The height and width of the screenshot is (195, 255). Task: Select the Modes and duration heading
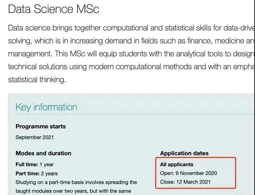click(43, 153)
